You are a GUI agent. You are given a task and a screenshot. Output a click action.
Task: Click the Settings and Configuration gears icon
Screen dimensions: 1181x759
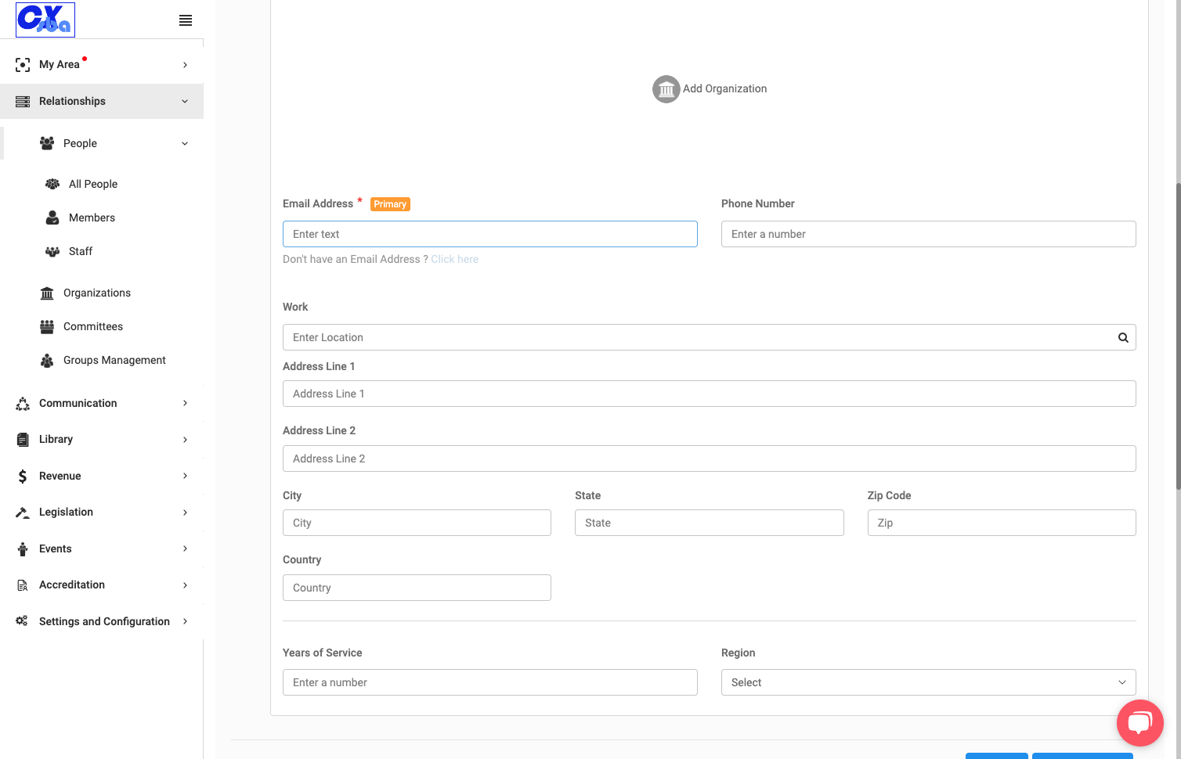coord(22,621)
